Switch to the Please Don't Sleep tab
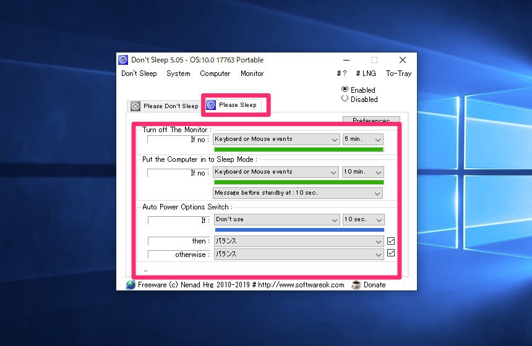Screen dimensions: 532x346 (x=164, y=106)
